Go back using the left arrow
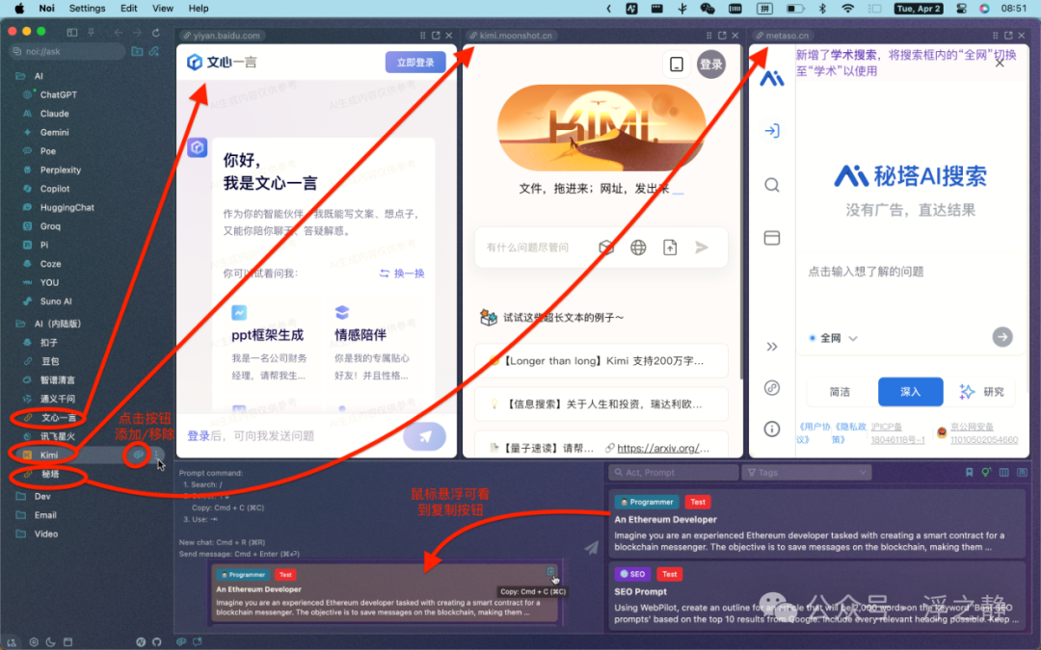 click(119, 32)
